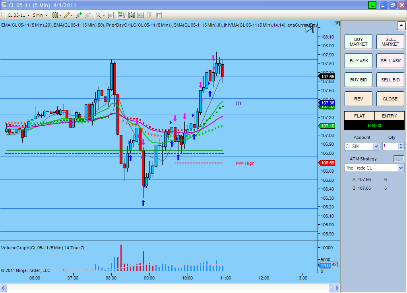Viewport: 407px width, 293px height.
Task: Click the 2314 volume marker
Action: point(325,266)
